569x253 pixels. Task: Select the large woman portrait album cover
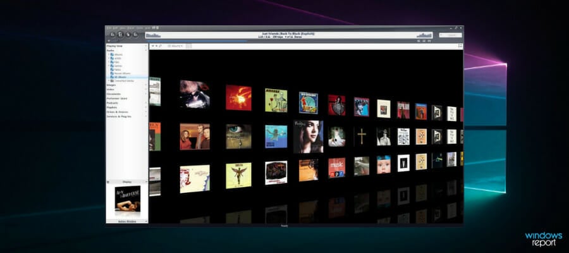pos(308,137)
